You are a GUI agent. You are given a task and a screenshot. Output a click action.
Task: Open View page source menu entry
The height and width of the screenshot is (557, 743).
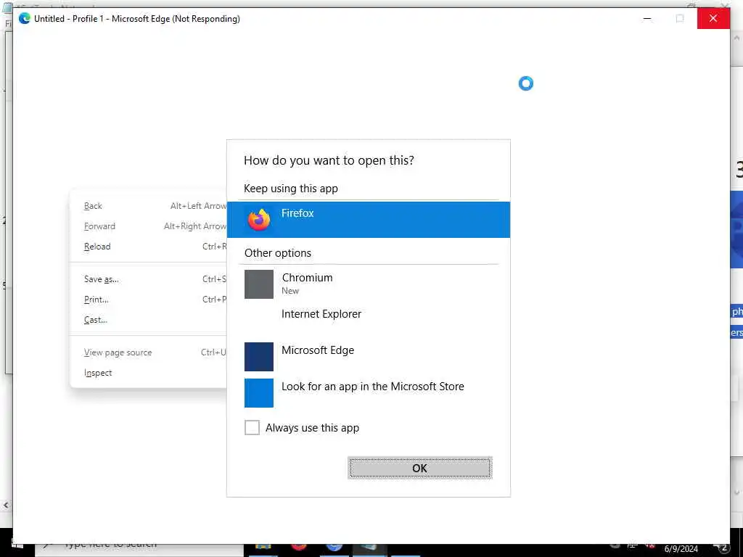point(148,352)
